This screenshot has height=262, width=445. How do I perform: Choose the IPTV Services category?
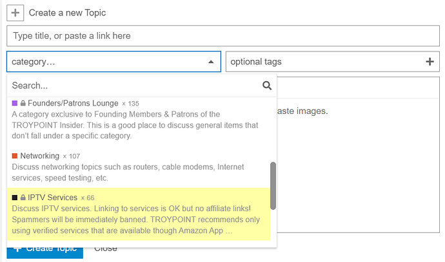(x=52, y=198)
